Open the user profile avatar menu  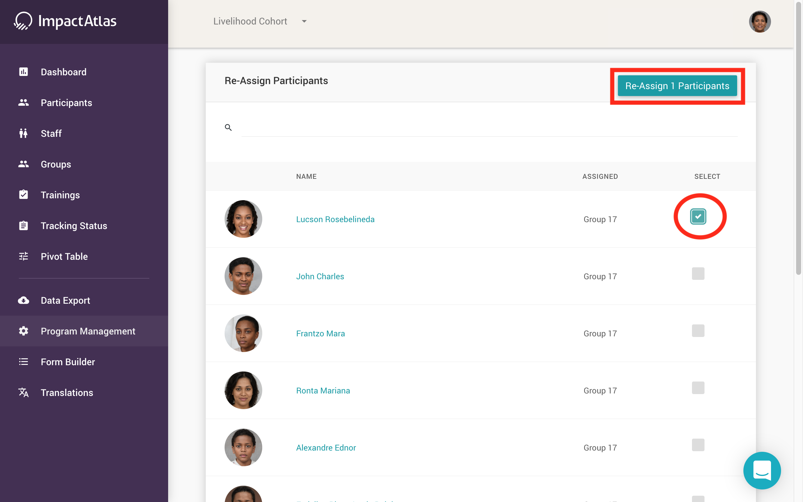point(759,22)
